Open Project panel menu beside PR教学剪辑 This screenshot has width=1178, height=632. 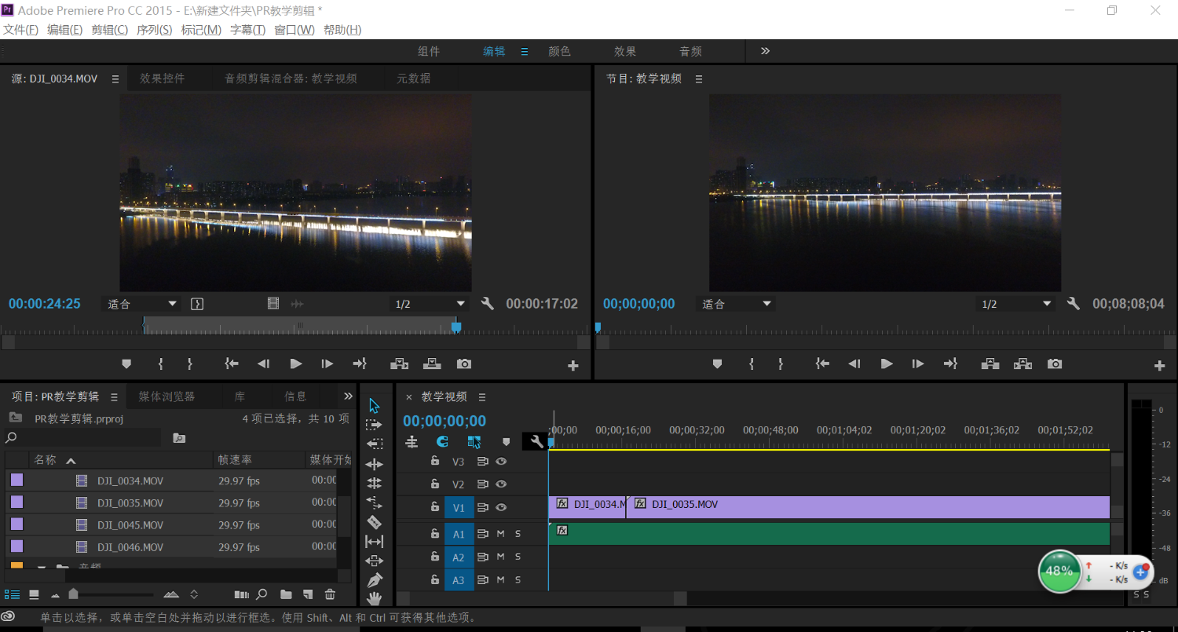[x=114, y=397]
